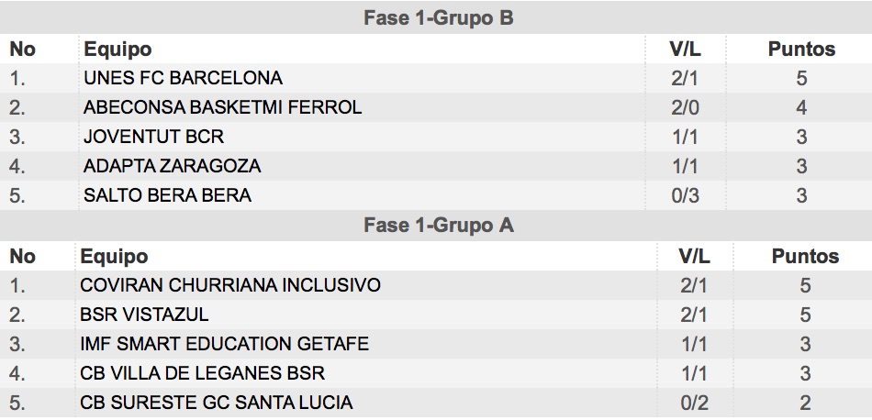This screenshot has height=420, width=872.
Task: Click Equipo column header in Grupo A
Action: [x=115, y=256]
